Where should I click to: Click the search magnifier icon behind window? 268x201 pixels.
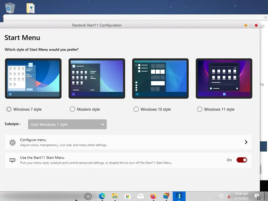pos(263,26)
